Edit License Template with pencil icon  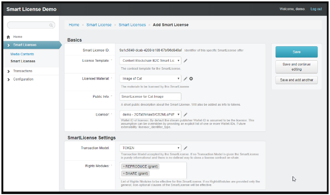pos(186,60)
